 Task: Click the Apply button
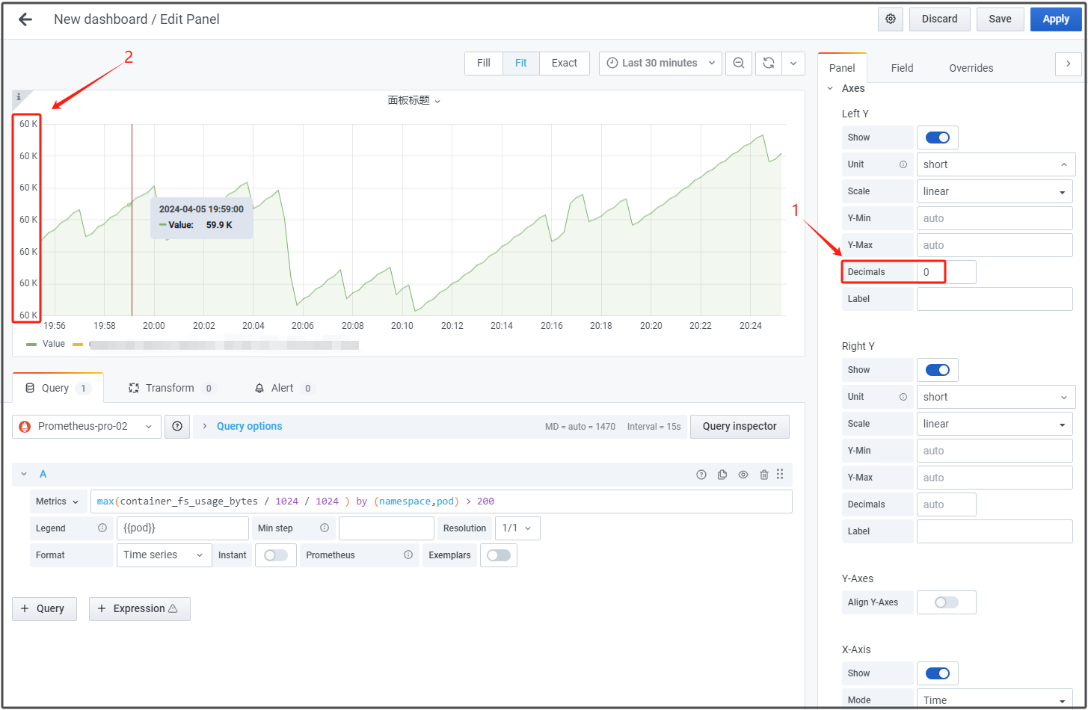(1055, 19)
